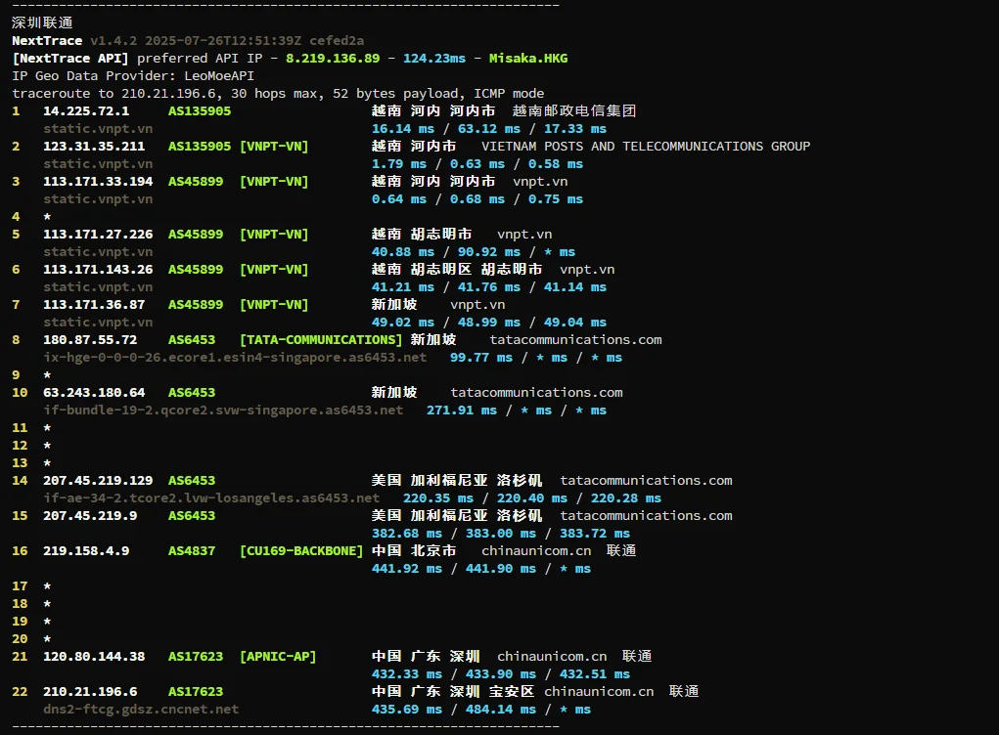
Task: Click the latency value 382.68 ms
Action: tap(406, 534)
